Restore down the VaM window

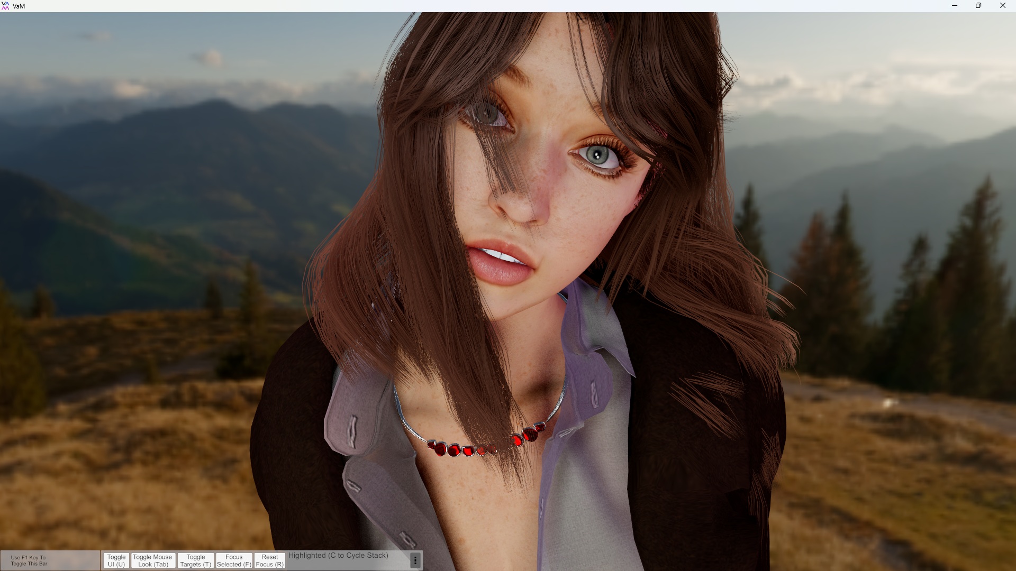[x=978, y=6]
